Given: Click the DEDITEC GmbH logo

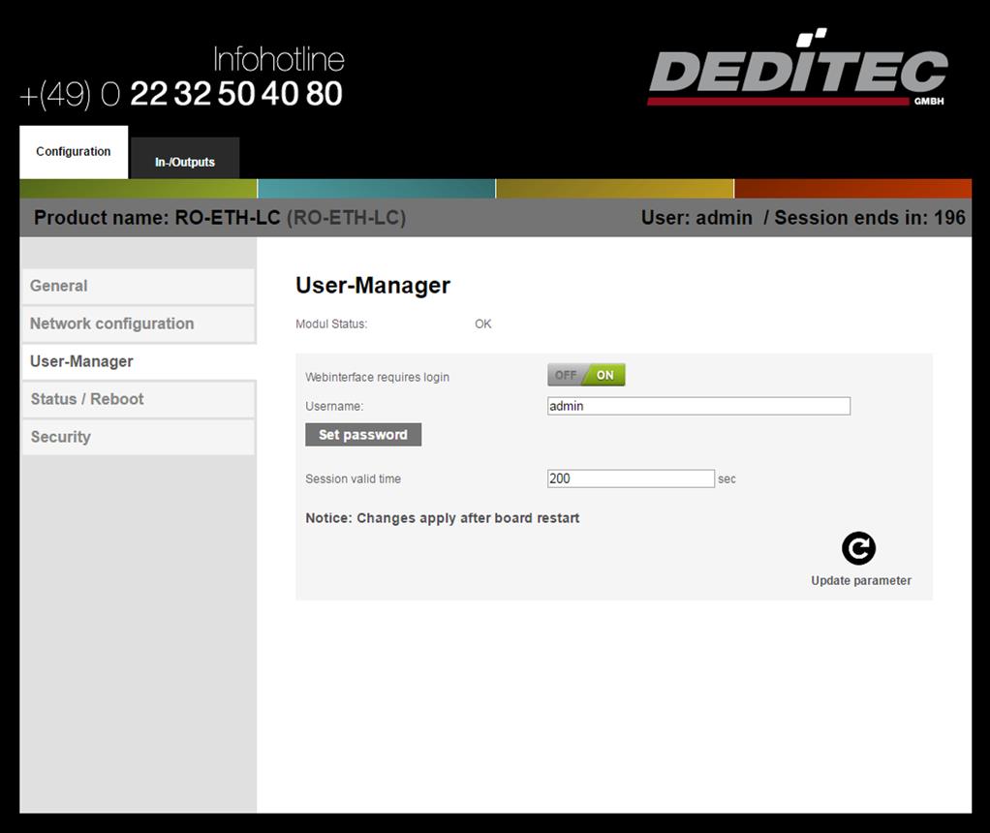Looking at the screenshot, I should (796, 70).
